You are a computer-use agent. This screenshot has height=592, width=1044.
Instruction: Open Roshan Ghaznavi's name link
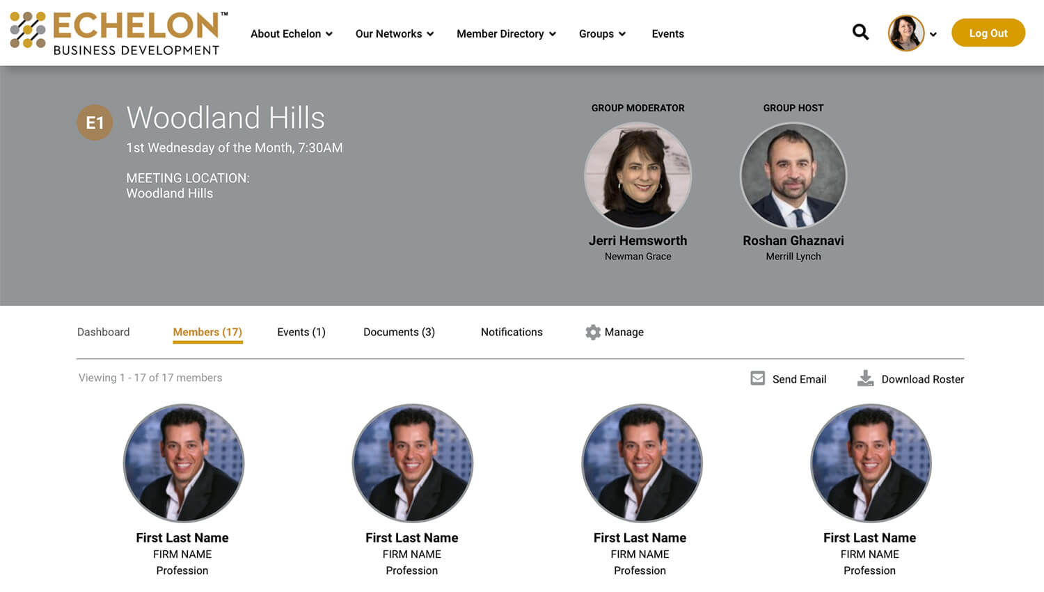tap(793, 240)
